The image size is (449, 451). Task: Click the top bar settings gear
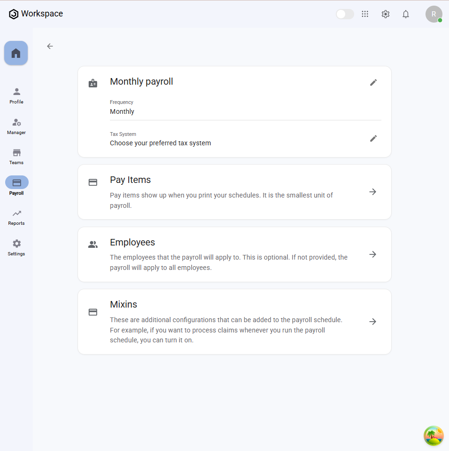click(x=386, y=14)
